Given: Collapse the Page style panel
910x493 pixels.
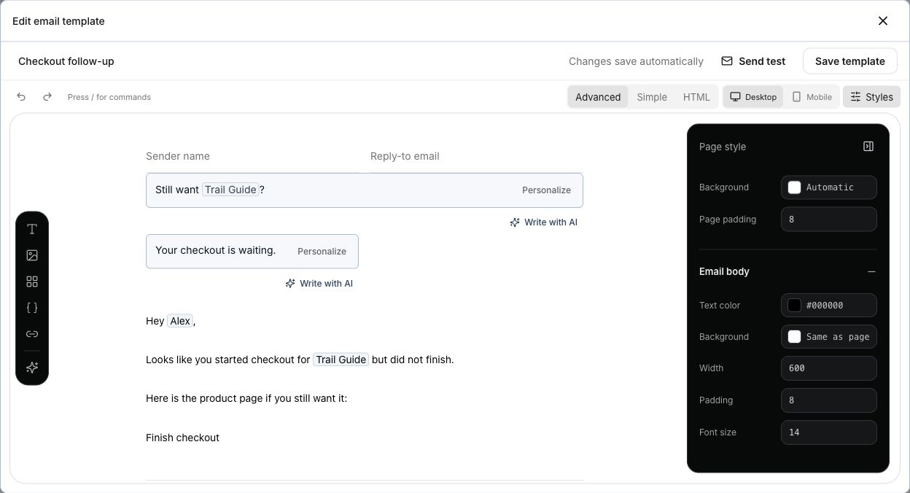Looking at the screenshot, I should pos(868,147).
